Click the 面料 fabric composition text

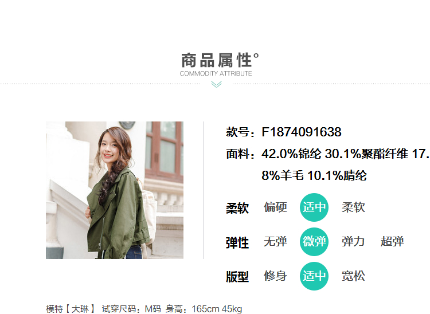point(328,164)
